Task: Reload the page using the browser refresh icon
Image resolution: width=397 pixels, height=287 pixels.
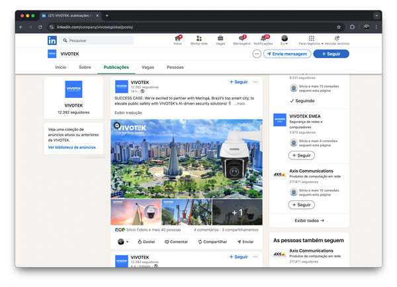Action: click(x=40, y=27)
